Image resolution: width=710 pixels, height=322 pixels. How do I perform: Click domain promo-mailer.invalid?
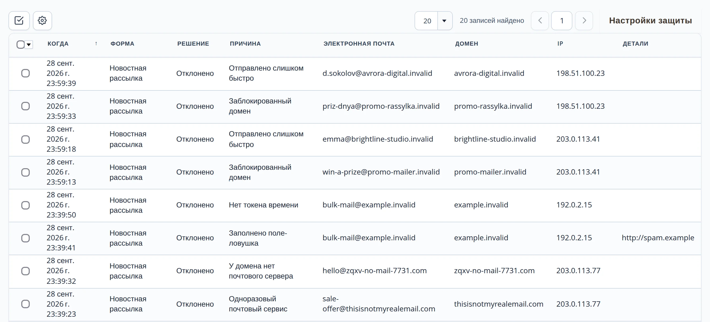490,172
